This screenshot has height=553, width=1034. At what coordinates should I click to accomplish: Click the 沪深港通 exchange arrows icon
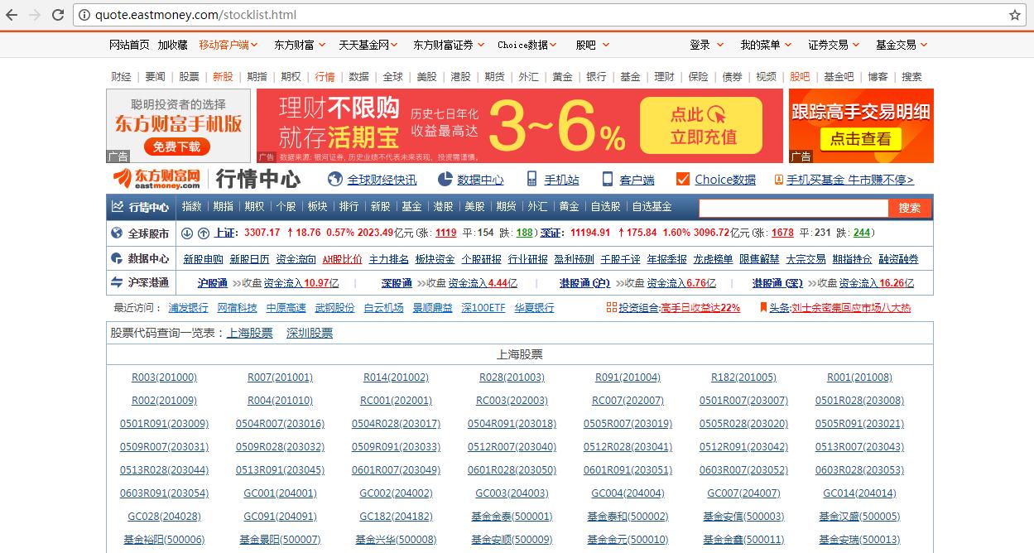pyautogui.click(x=117, y=283)
